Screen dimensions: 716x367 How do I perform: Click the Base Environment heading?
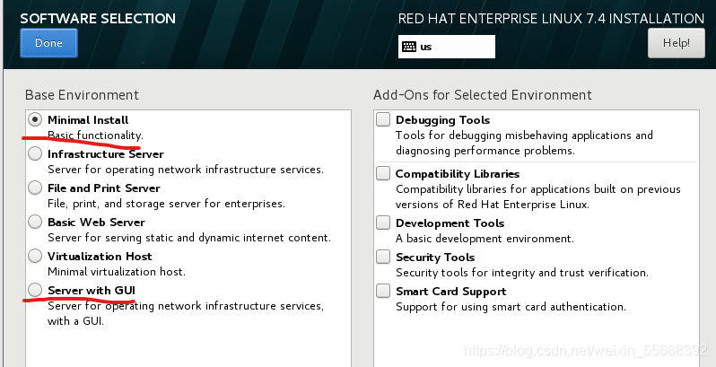click(x=82, y=95)
